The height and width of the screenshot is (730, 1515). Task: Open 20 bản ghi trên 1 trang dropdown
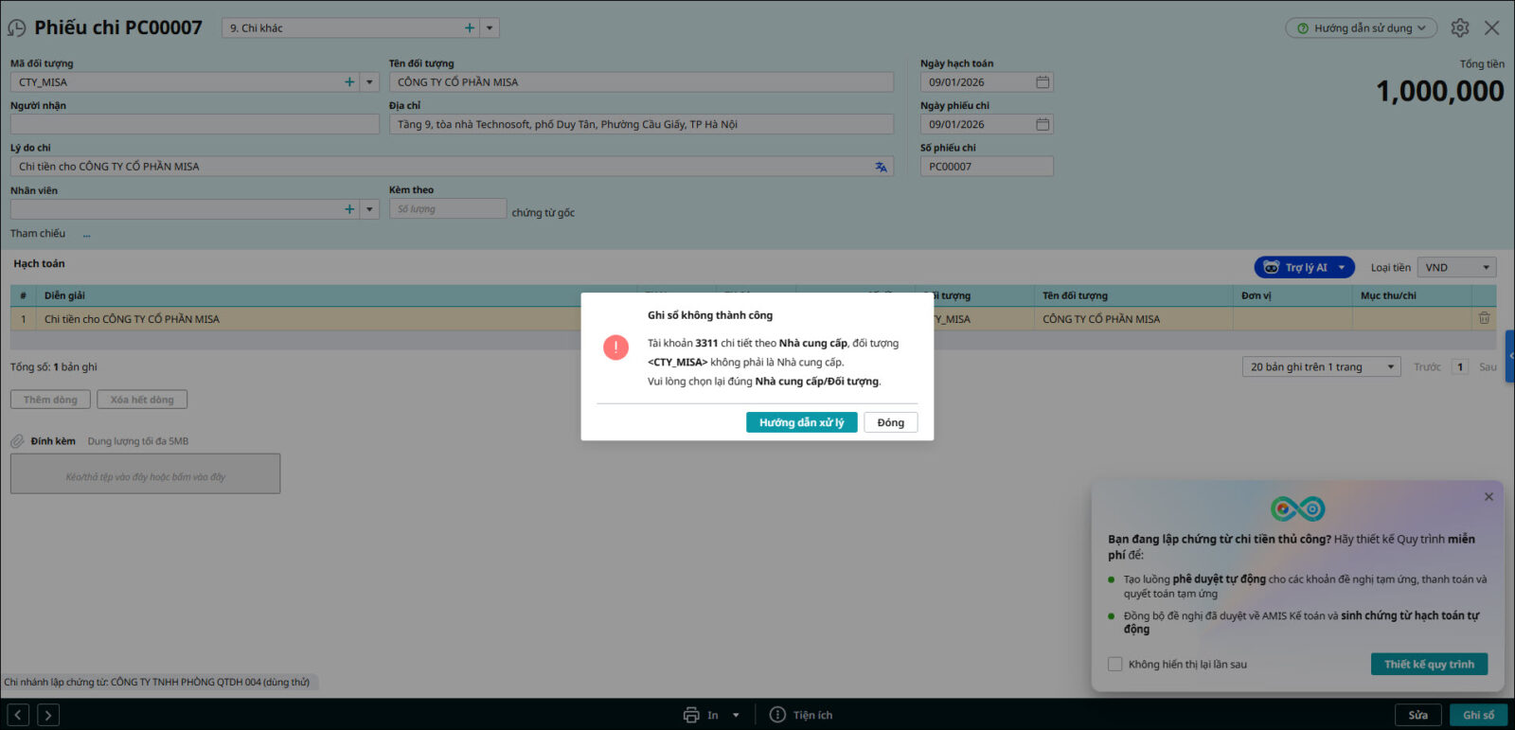(1320, 367)
